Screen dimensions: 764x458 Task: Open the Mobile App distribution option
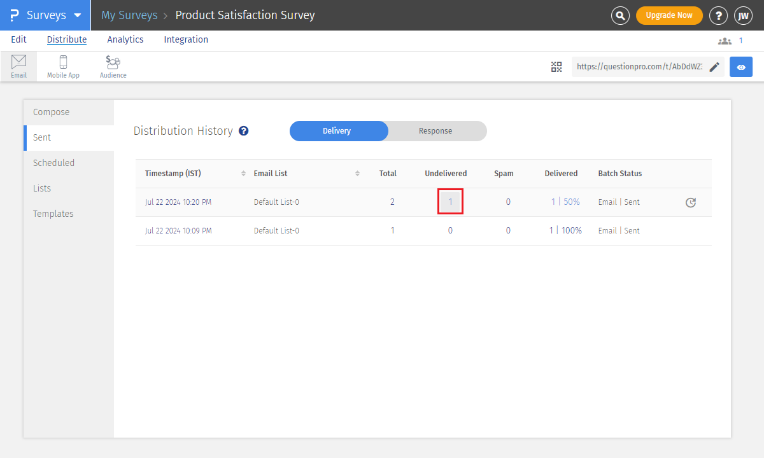tap(63, 66)
